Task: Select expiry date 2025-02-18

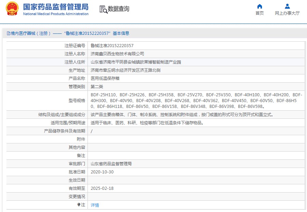Action: (x=102, y=188)
